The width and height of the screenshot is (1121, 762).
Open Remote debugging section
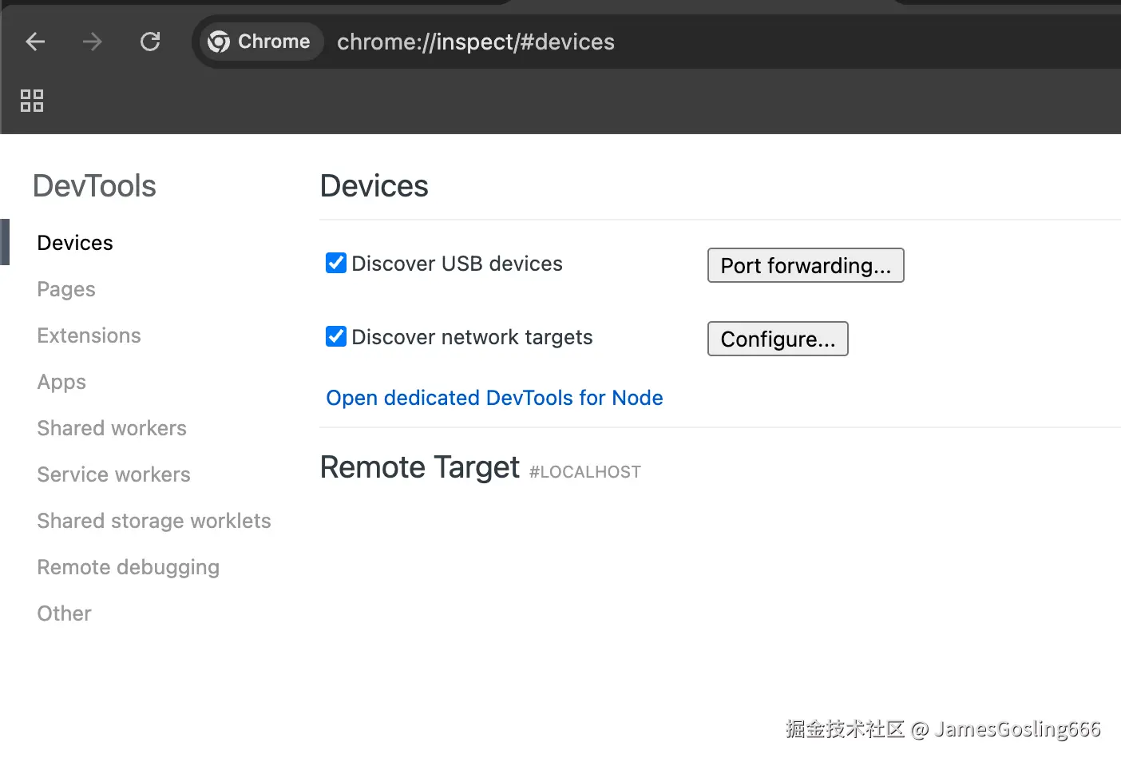click(x=128, y=567)
